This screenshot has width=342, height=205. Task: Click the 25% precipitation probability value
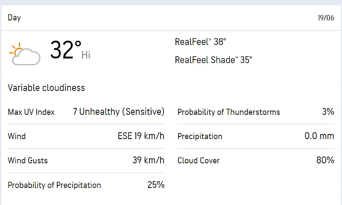click(x=156, y=185)
